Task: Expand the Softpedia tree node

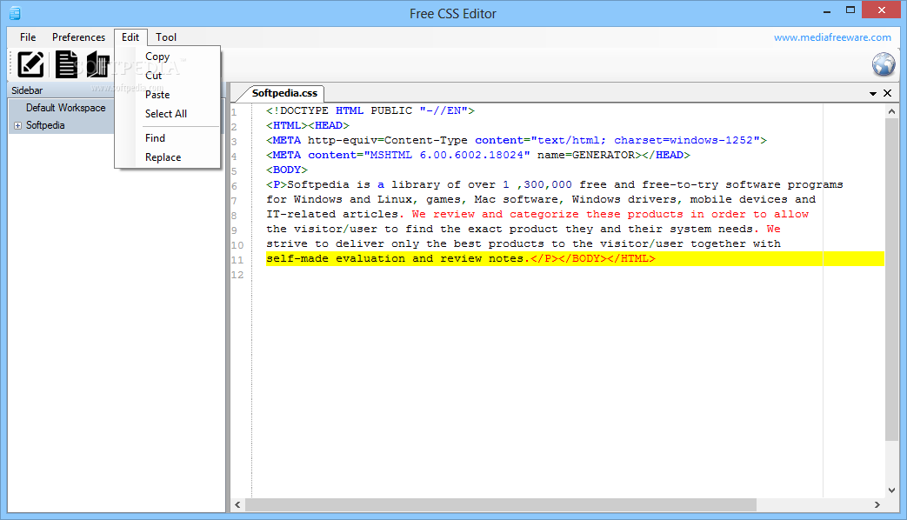Action: coord(18,125)
